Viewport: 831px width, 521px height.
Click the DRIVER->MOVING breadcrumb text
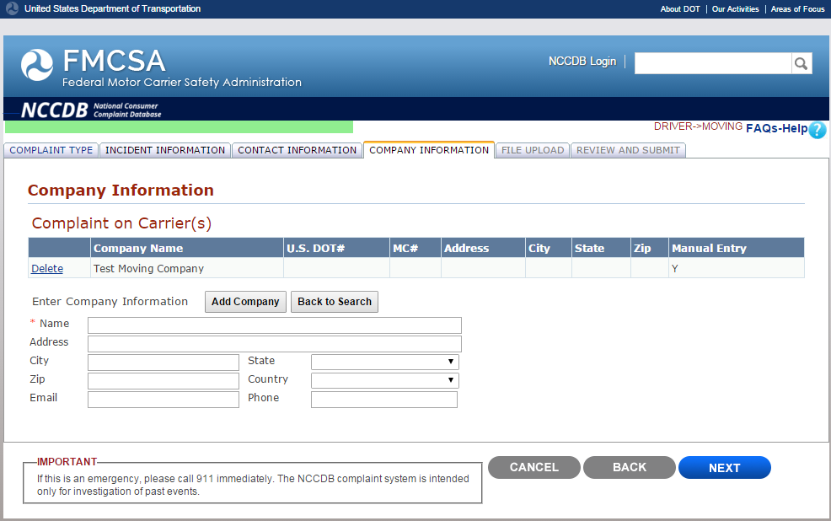698,126
